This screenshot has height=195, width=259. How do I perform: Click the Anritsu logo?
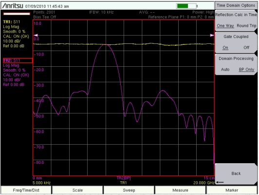[x=13, y=6]
